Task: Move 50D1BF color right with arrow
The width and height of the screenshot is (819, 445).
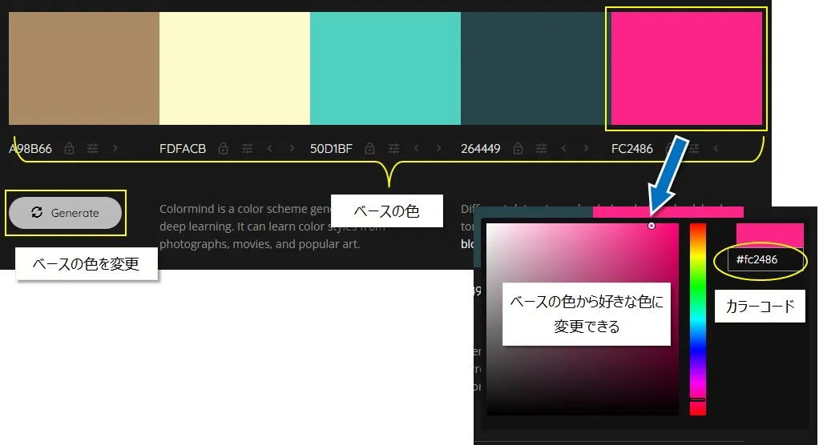Action: click(438, 148)
